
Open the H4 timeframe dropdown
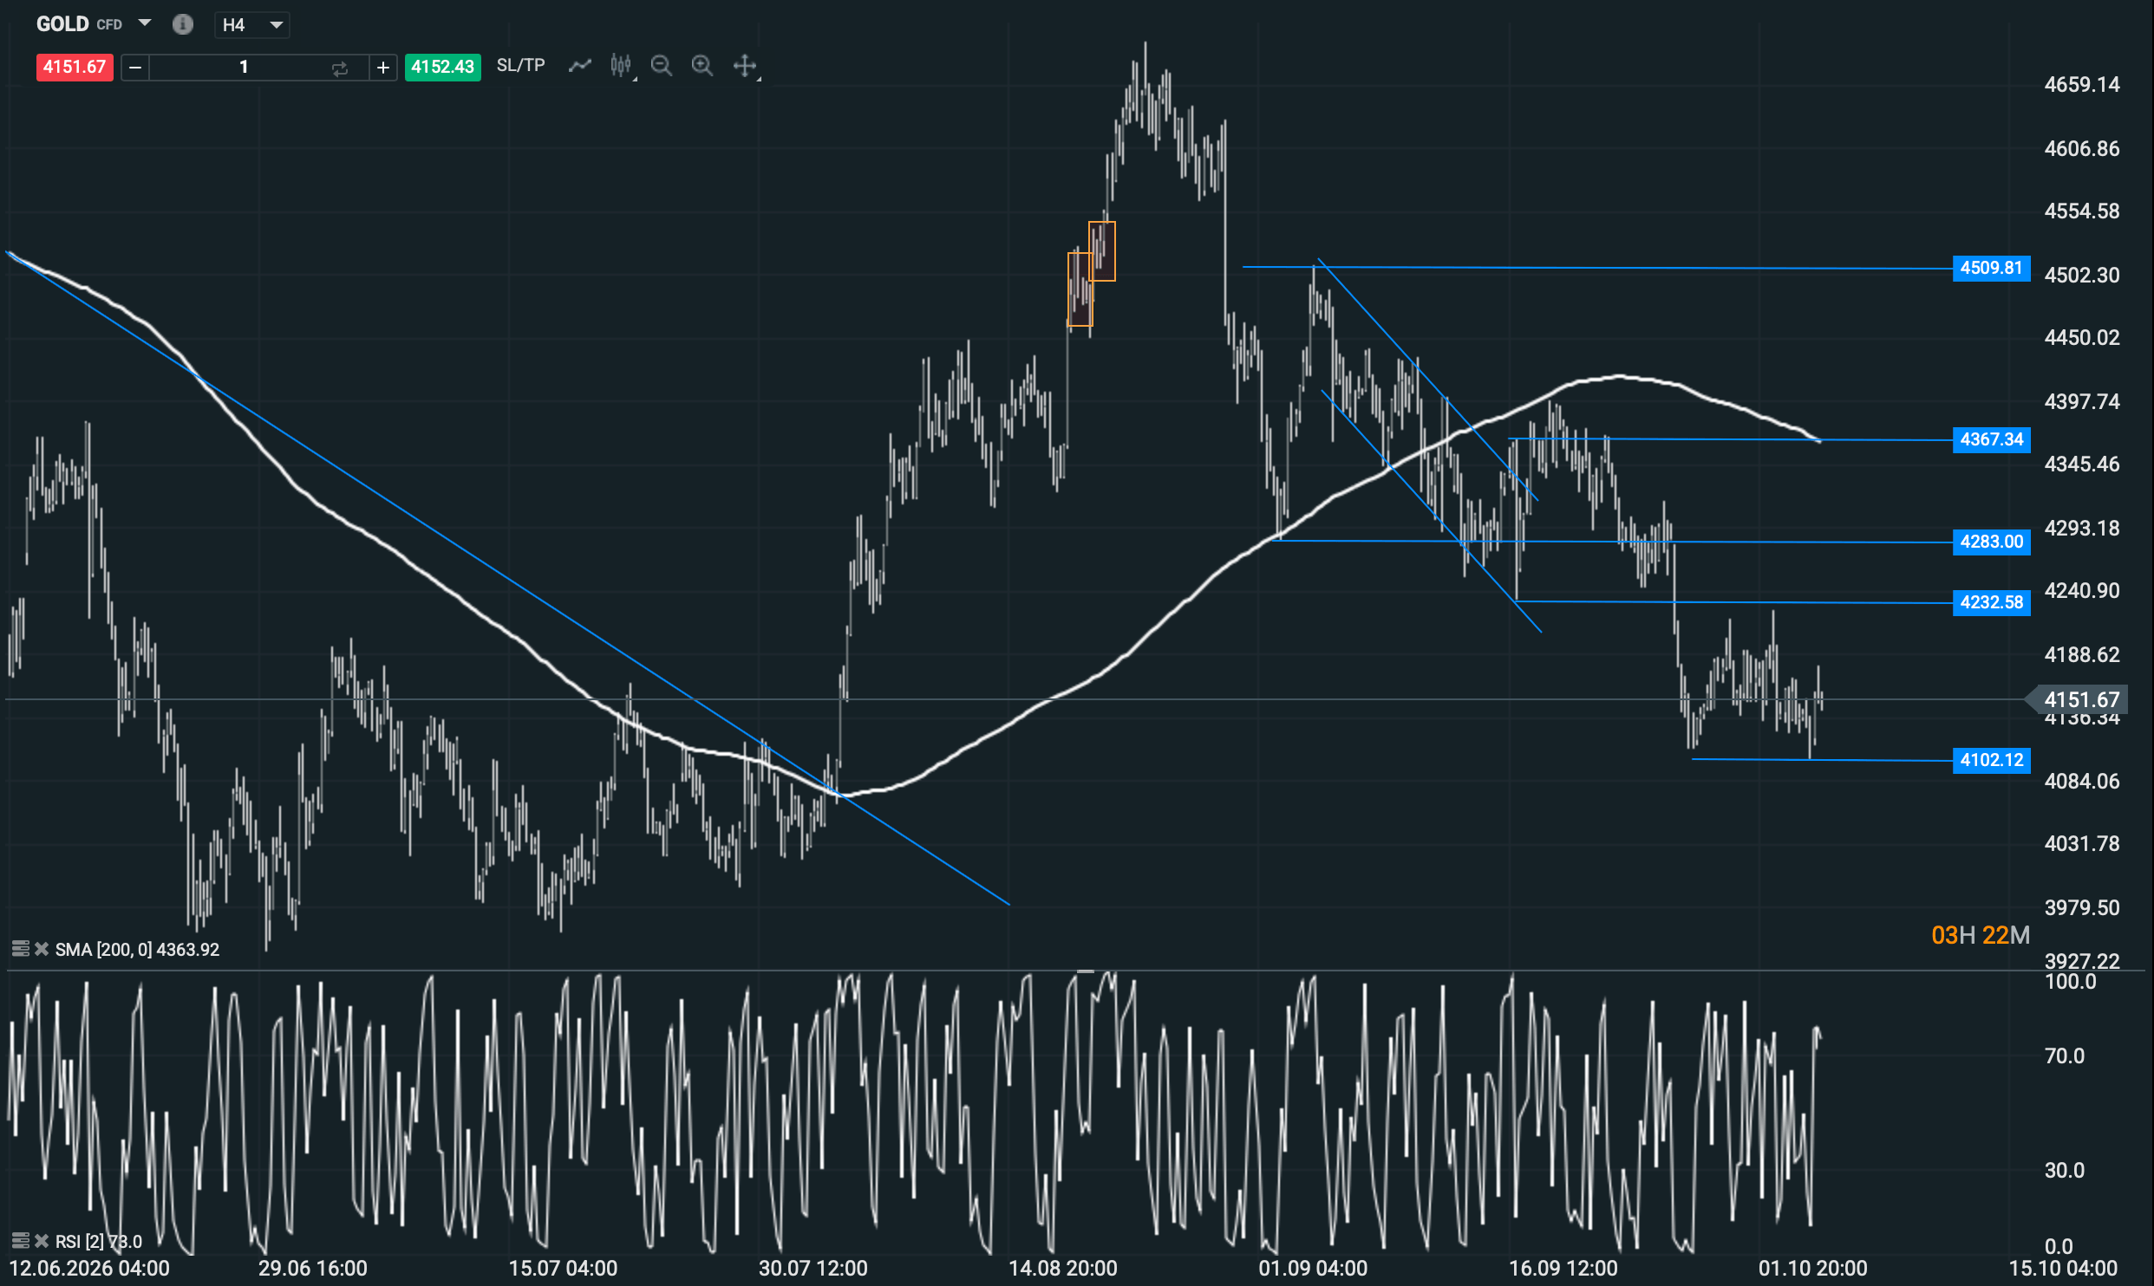[252, 25]
